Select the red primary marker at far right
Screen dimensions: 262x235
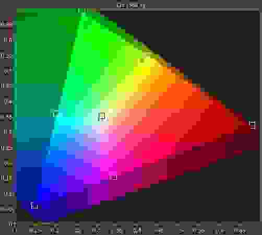tap(253, 125)
